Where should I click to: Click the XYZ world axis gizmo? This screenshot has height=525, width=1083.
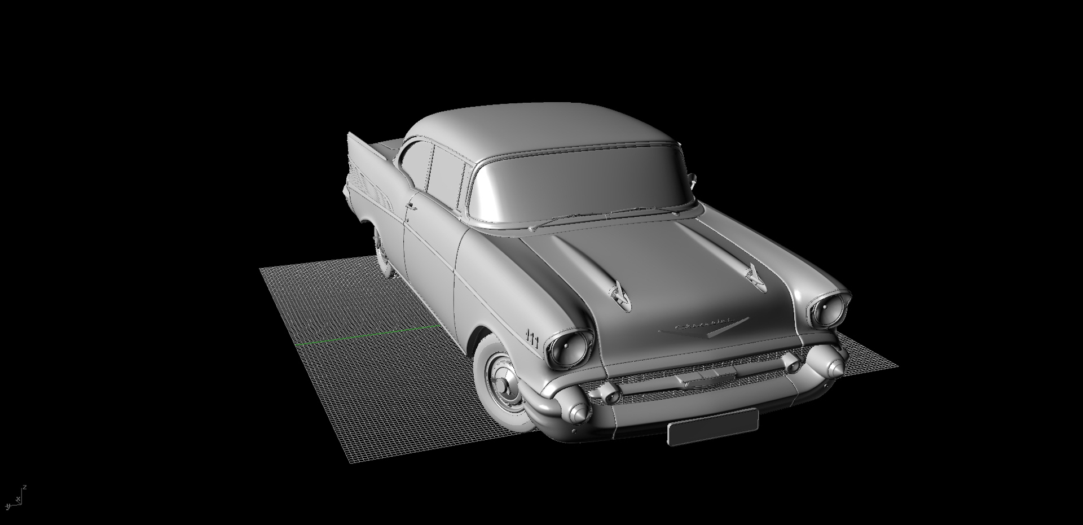(15, 498)
